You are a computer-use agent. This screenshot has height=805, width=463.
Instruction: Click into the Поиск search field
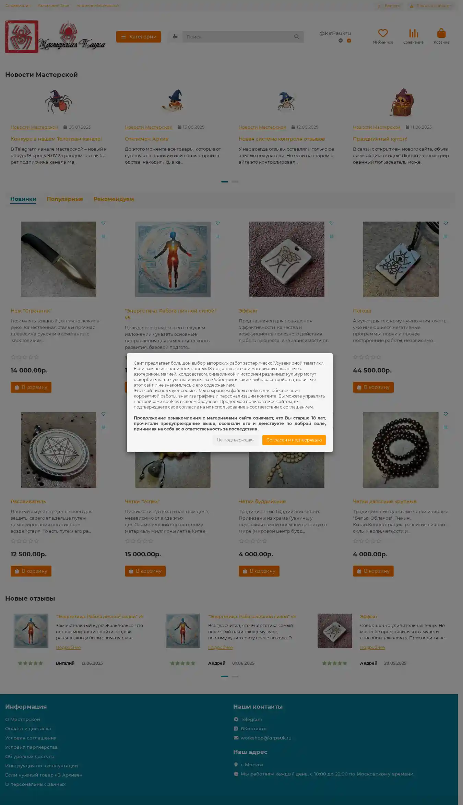pyautogui.click(x=238, y=37)
